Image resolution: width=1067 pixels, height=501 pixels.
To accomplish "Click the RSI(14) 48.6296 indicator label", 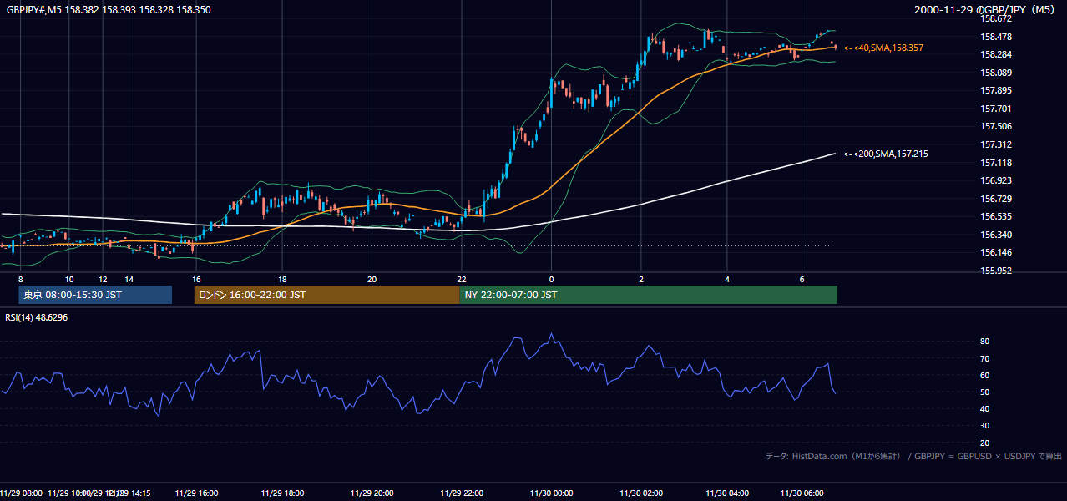I will click(x=37, y=317).
